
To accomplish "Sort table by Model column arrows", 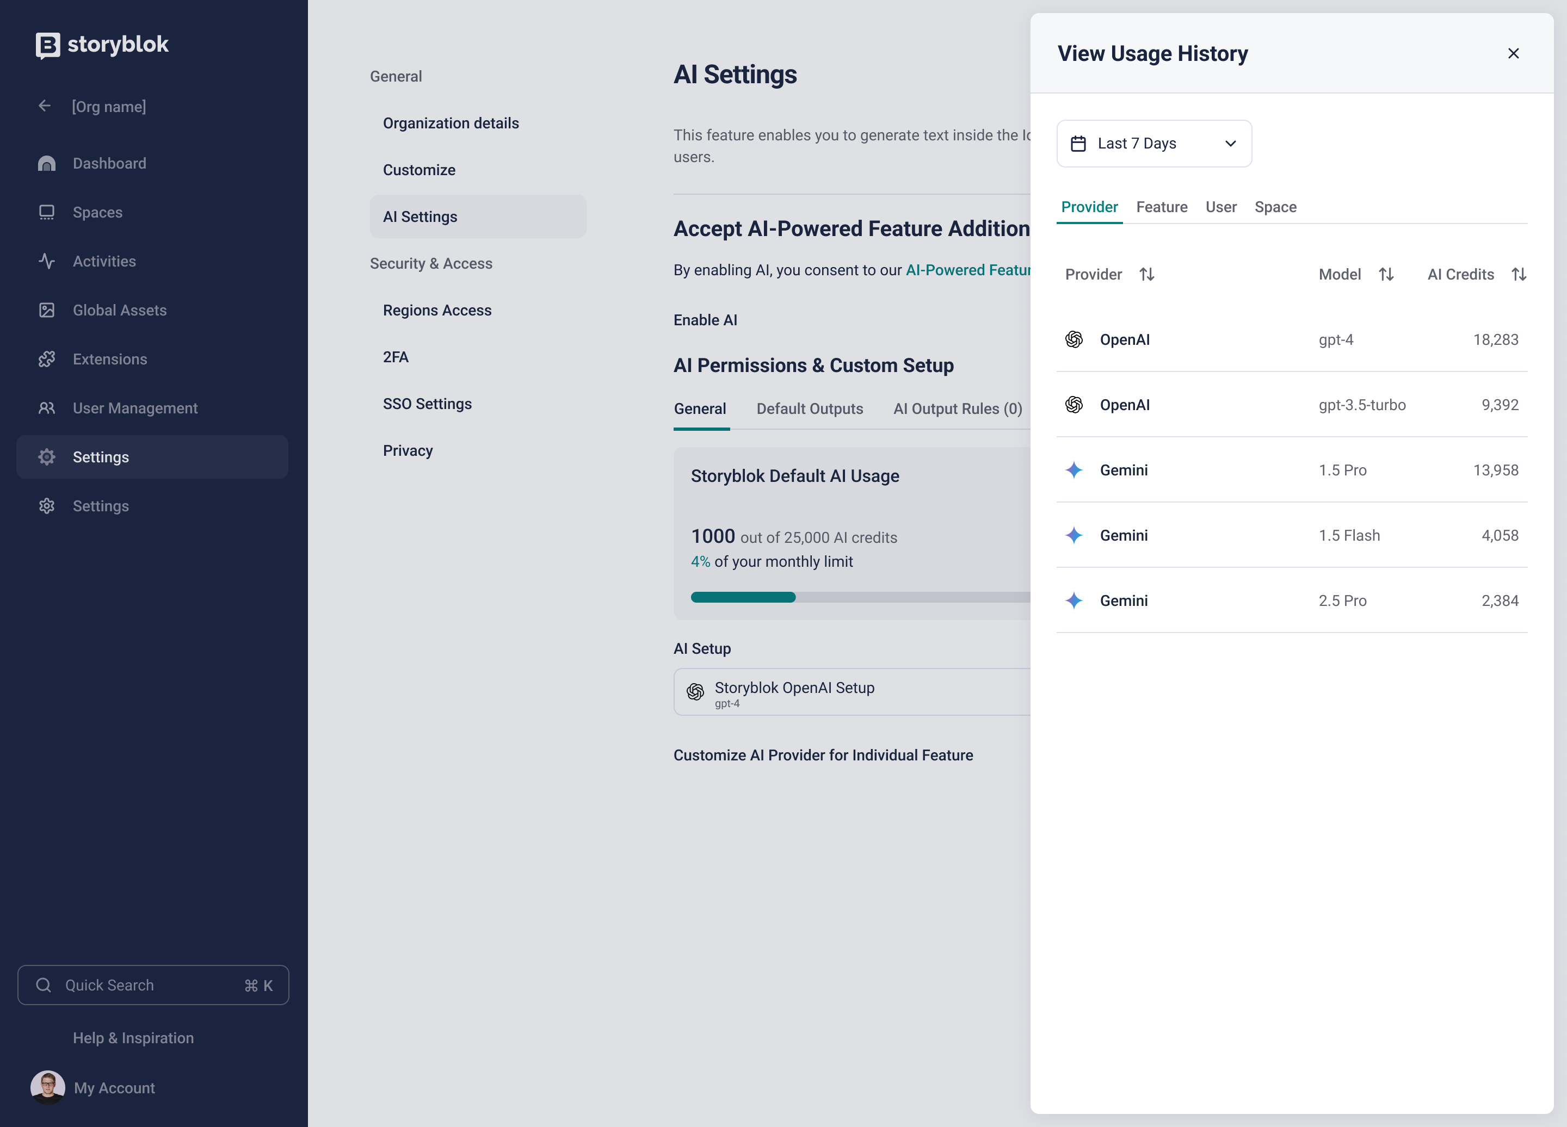I will (x=1386, y=274).
